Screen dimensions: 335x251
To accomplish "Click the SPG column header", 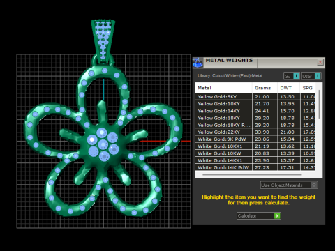I will pos(308,88).
